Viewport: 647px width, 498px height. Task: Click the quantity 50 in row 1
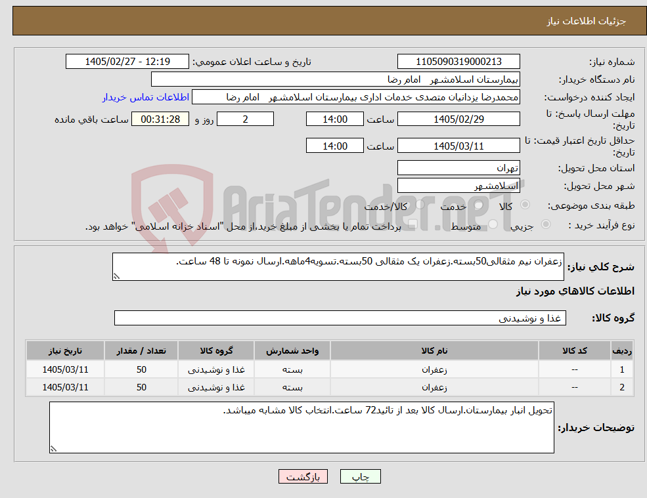click(x=141, y=370)
